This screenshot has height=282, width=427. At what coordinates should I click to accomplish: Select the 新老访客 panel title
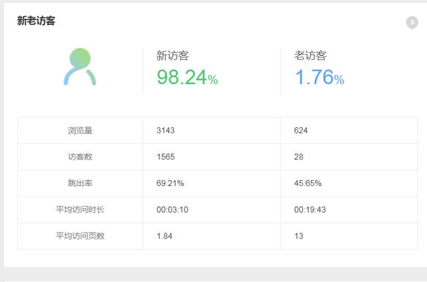pos(36,21)
